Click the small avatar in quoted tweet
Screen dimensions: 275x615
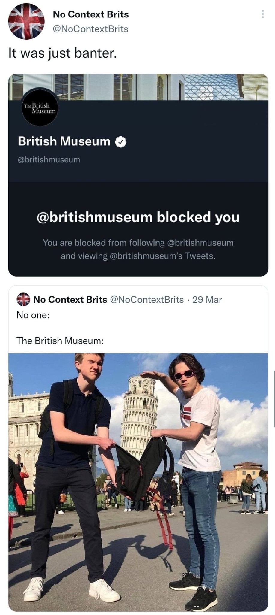tap(23, 299)
